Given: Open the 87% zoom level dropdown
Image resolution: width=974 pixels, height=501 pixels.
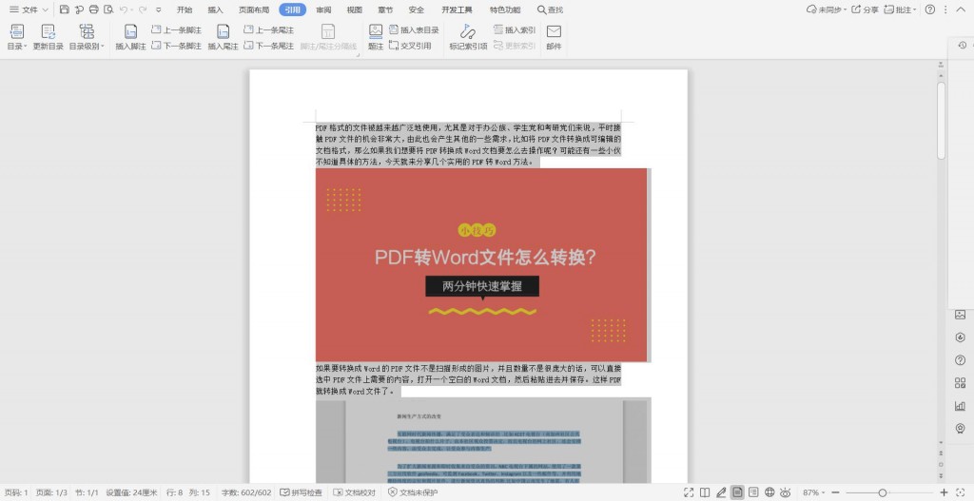Looking at the screenshot, I should tap(814, 492).
